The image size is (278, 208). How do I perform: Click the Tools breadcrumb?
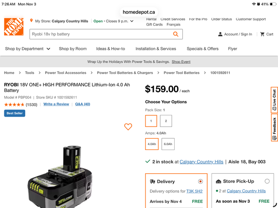click(x=30, y=73)
